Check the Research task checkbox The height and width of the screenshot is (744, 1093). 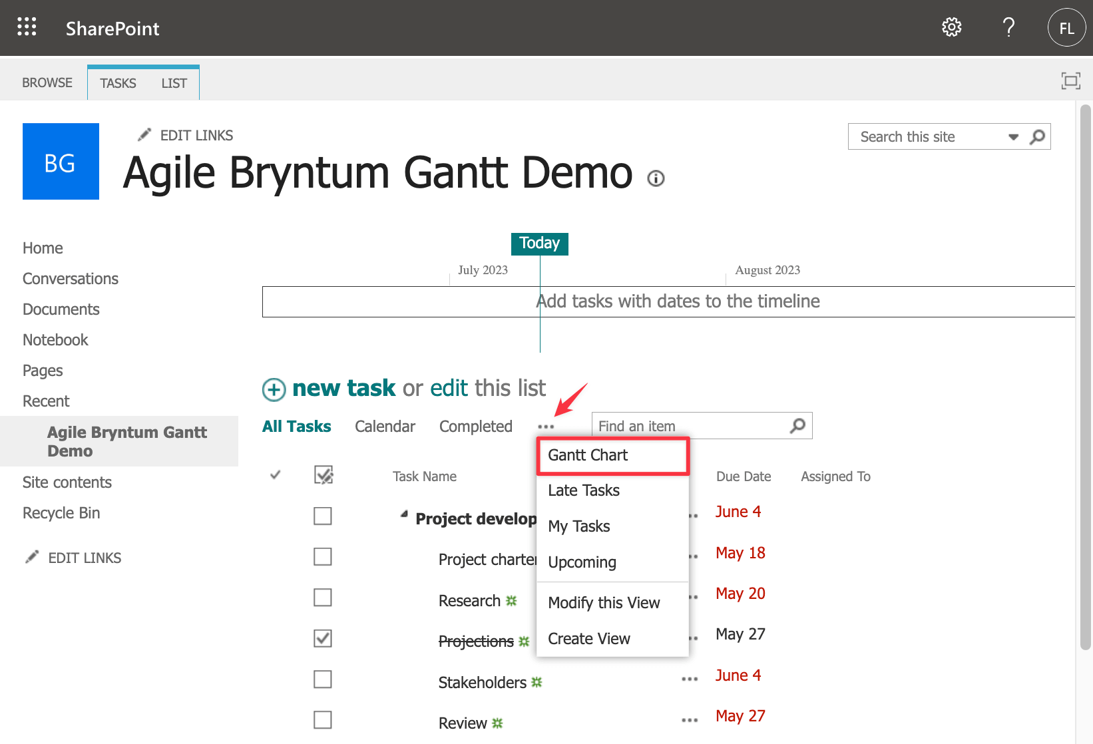point(323,597)
